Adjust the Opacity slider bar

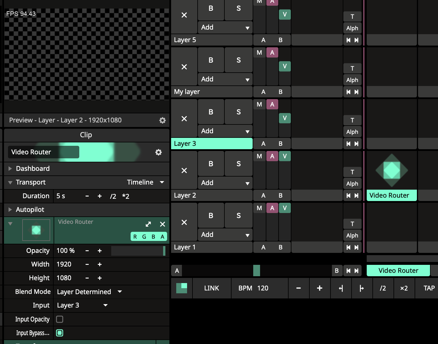[138, 251]
